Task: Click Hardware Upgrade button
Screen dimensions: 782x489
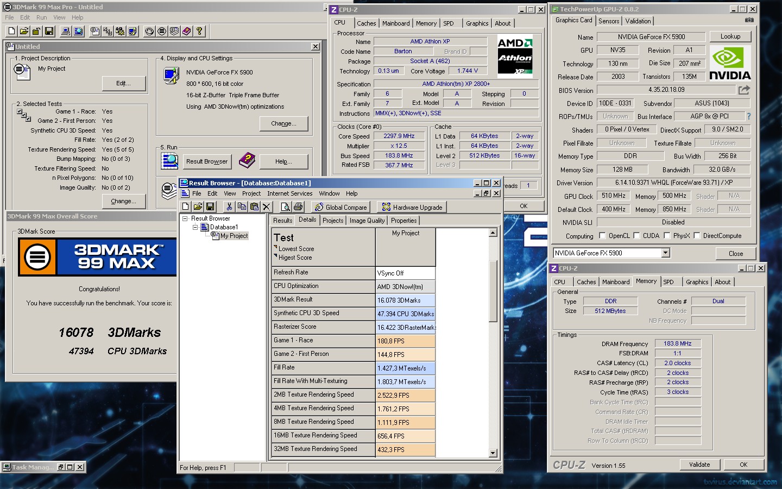Action: coord(412,207)
